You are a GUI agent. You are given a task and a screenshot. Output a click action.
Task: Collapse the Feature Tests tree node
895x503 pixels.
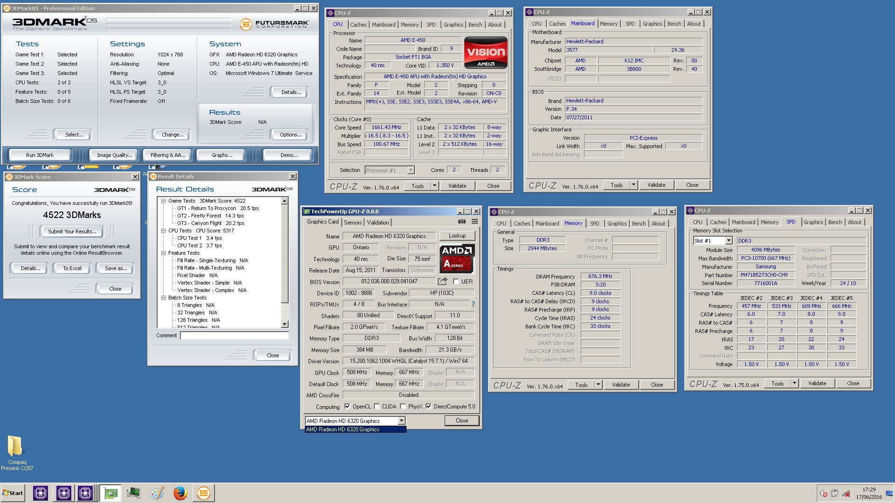[x=164, y=253]
